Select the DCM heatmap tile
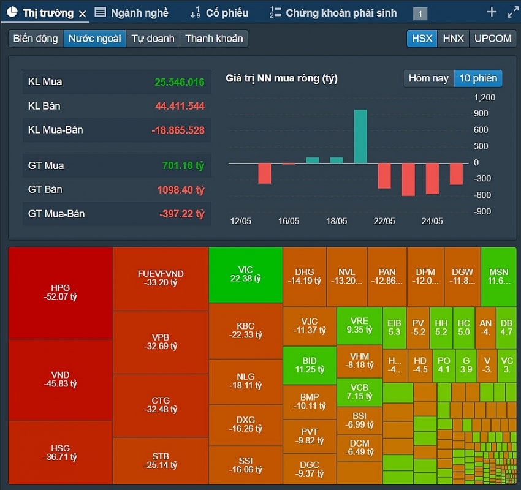 360,448
